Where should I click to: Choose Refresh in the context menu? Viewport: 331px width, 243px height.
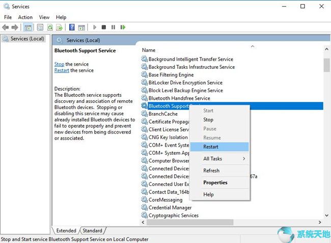pyautogui.click(x=219, y=171)
